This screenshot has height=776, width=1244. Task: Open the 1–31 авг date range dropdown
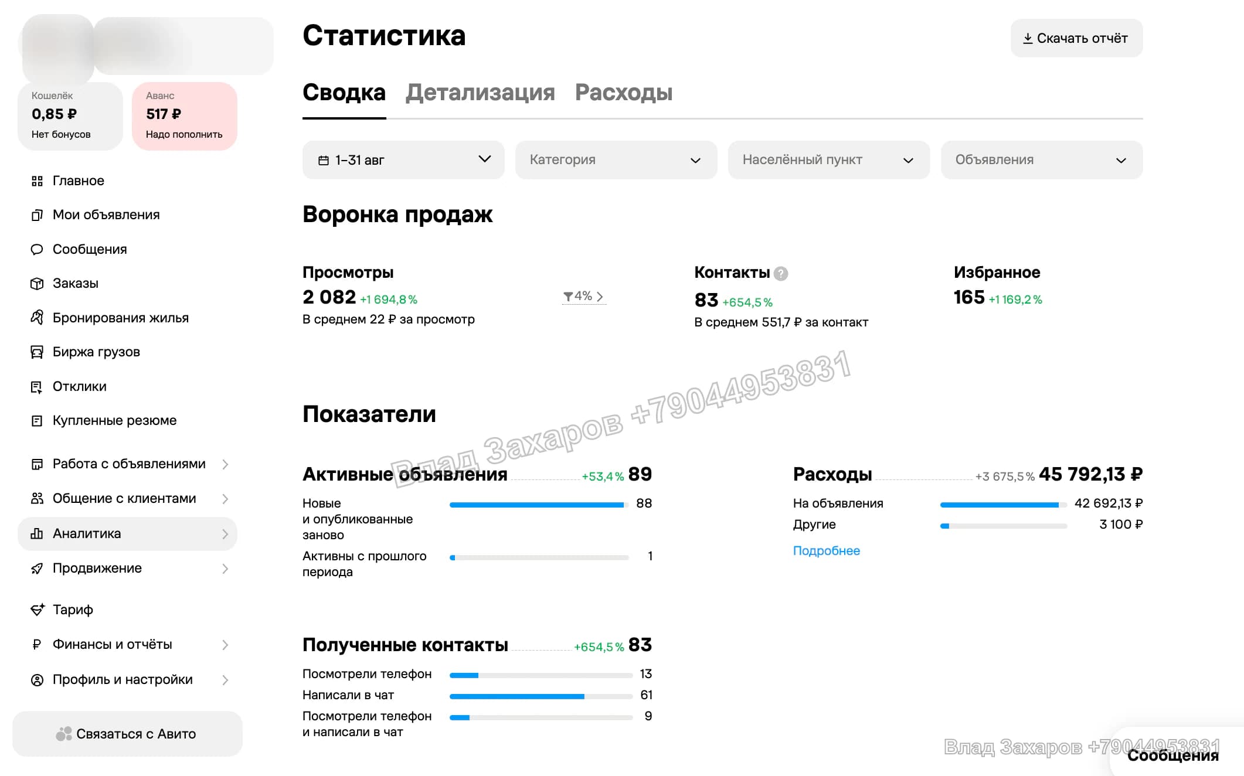point(403,160)
